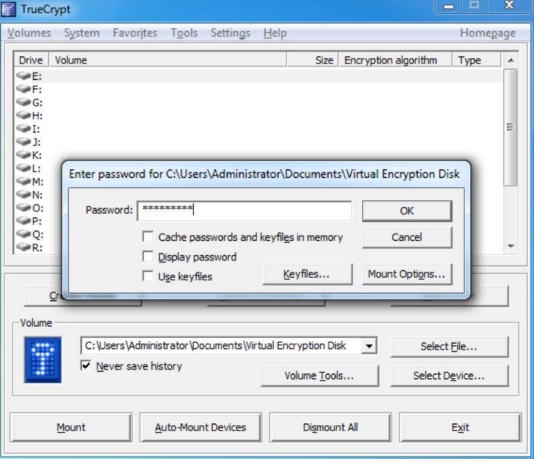
Task: Click the Mount button
Action: click(x=71, y=427)
